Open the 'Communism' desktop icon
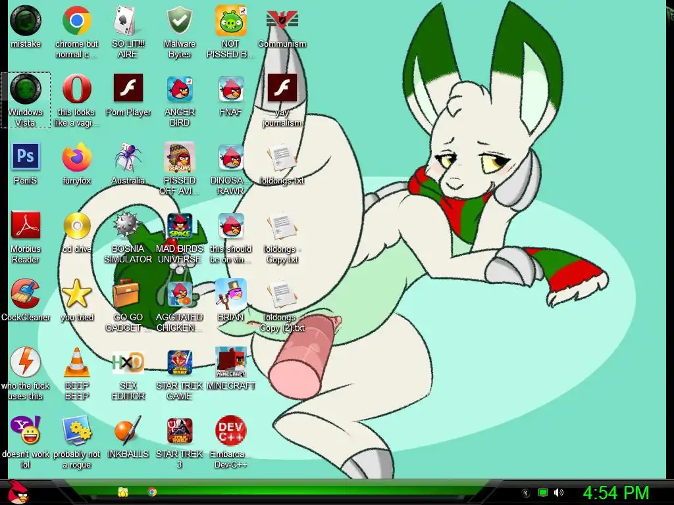 click(x=282, y=20)
